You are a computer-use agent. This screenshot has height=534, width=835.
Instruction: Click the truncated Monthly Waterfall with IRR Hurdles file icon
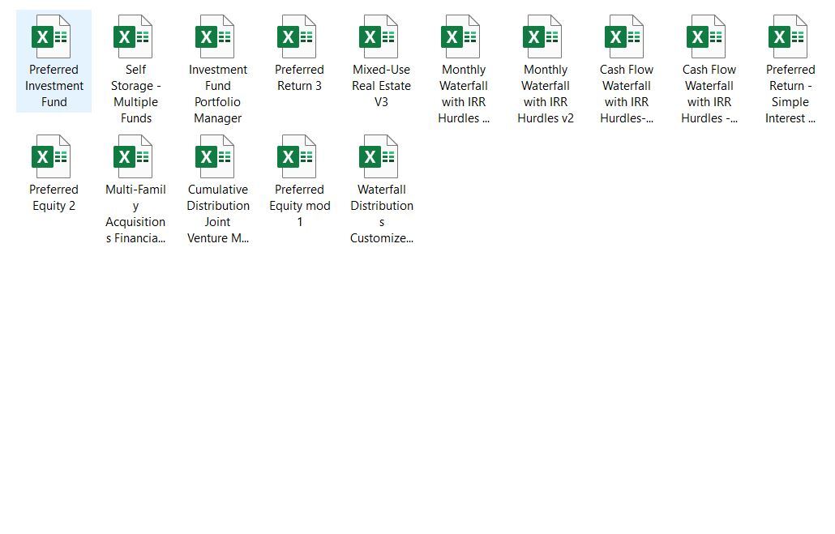463,37
